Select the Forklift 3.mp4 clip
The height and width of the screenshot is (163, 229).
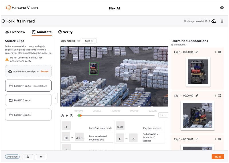pyautogui.click(x=28, y=115)
